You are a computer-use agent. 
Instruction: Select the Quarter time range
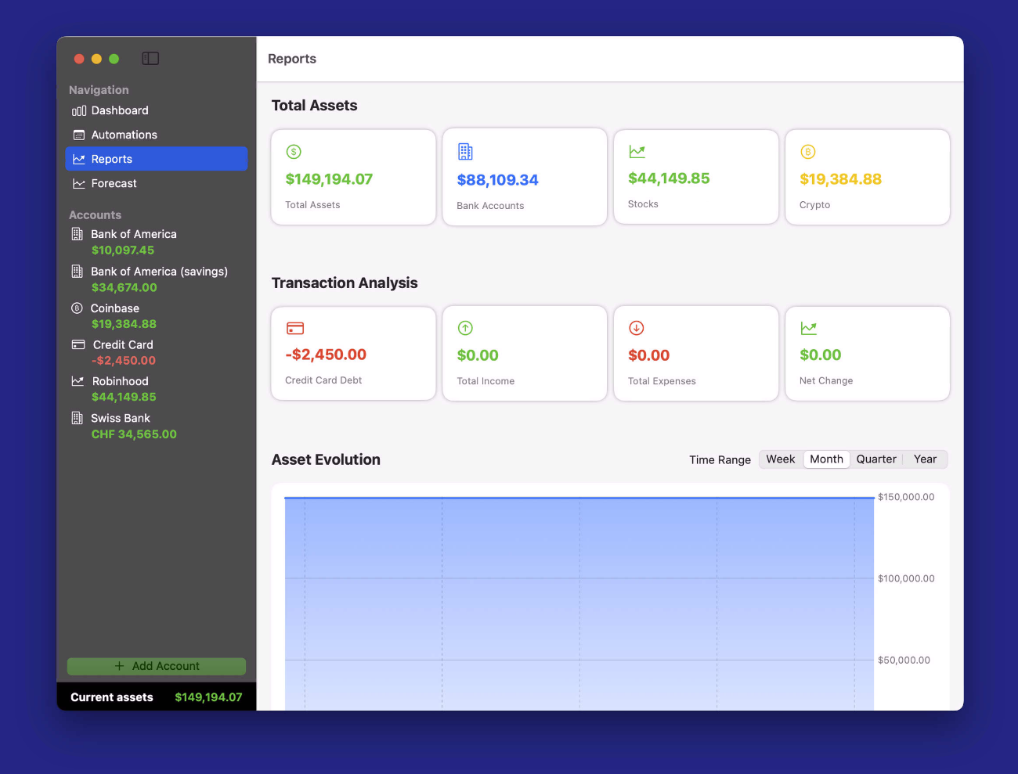point(875,459)
